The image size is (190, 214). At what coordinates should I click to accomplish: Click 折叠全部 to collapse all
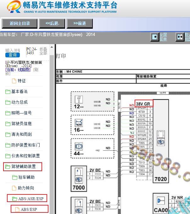coord(43,51)
